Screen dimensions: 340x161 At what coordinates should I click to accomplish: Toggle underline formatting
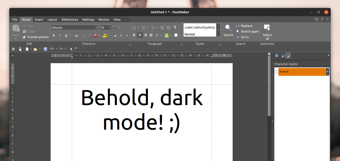[x=66, y=35]
